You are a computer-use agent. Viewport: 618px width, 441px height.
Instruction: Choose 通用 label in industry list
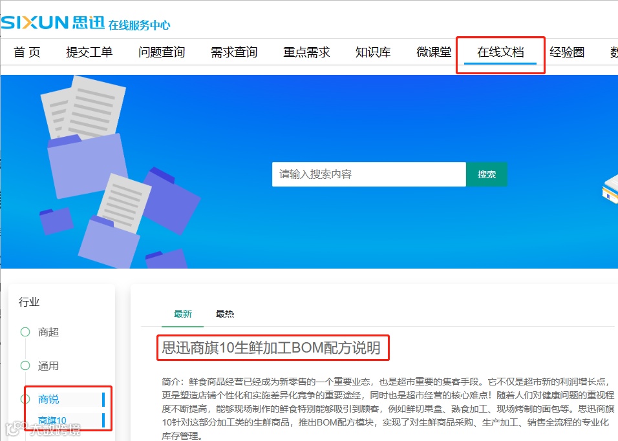tap(48, 366)
